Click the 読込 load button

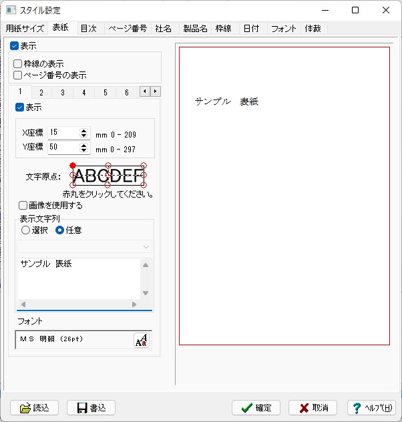tap(35, 408)
